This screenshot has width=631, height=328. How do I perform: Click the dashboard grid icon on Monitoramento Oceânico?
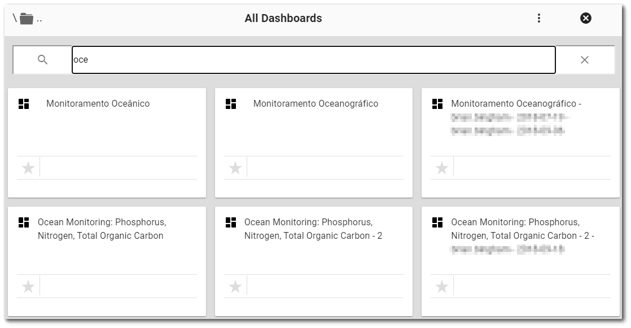[x=24, y=103]
